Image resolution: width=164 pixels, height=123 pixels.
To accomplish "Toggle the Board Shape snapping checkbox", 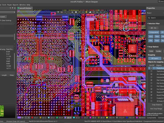I will (x=151, y=95).
